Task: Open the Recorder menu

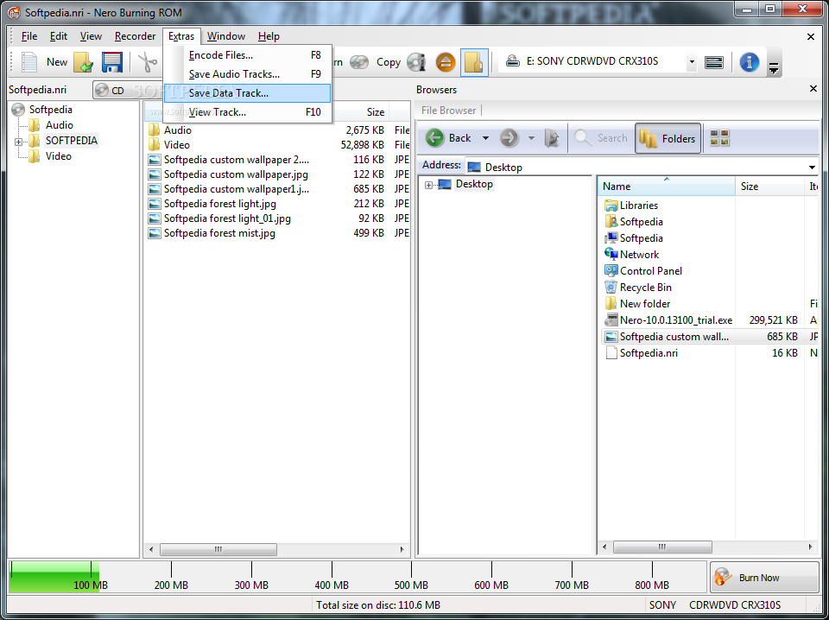Action: pos(136,36)
